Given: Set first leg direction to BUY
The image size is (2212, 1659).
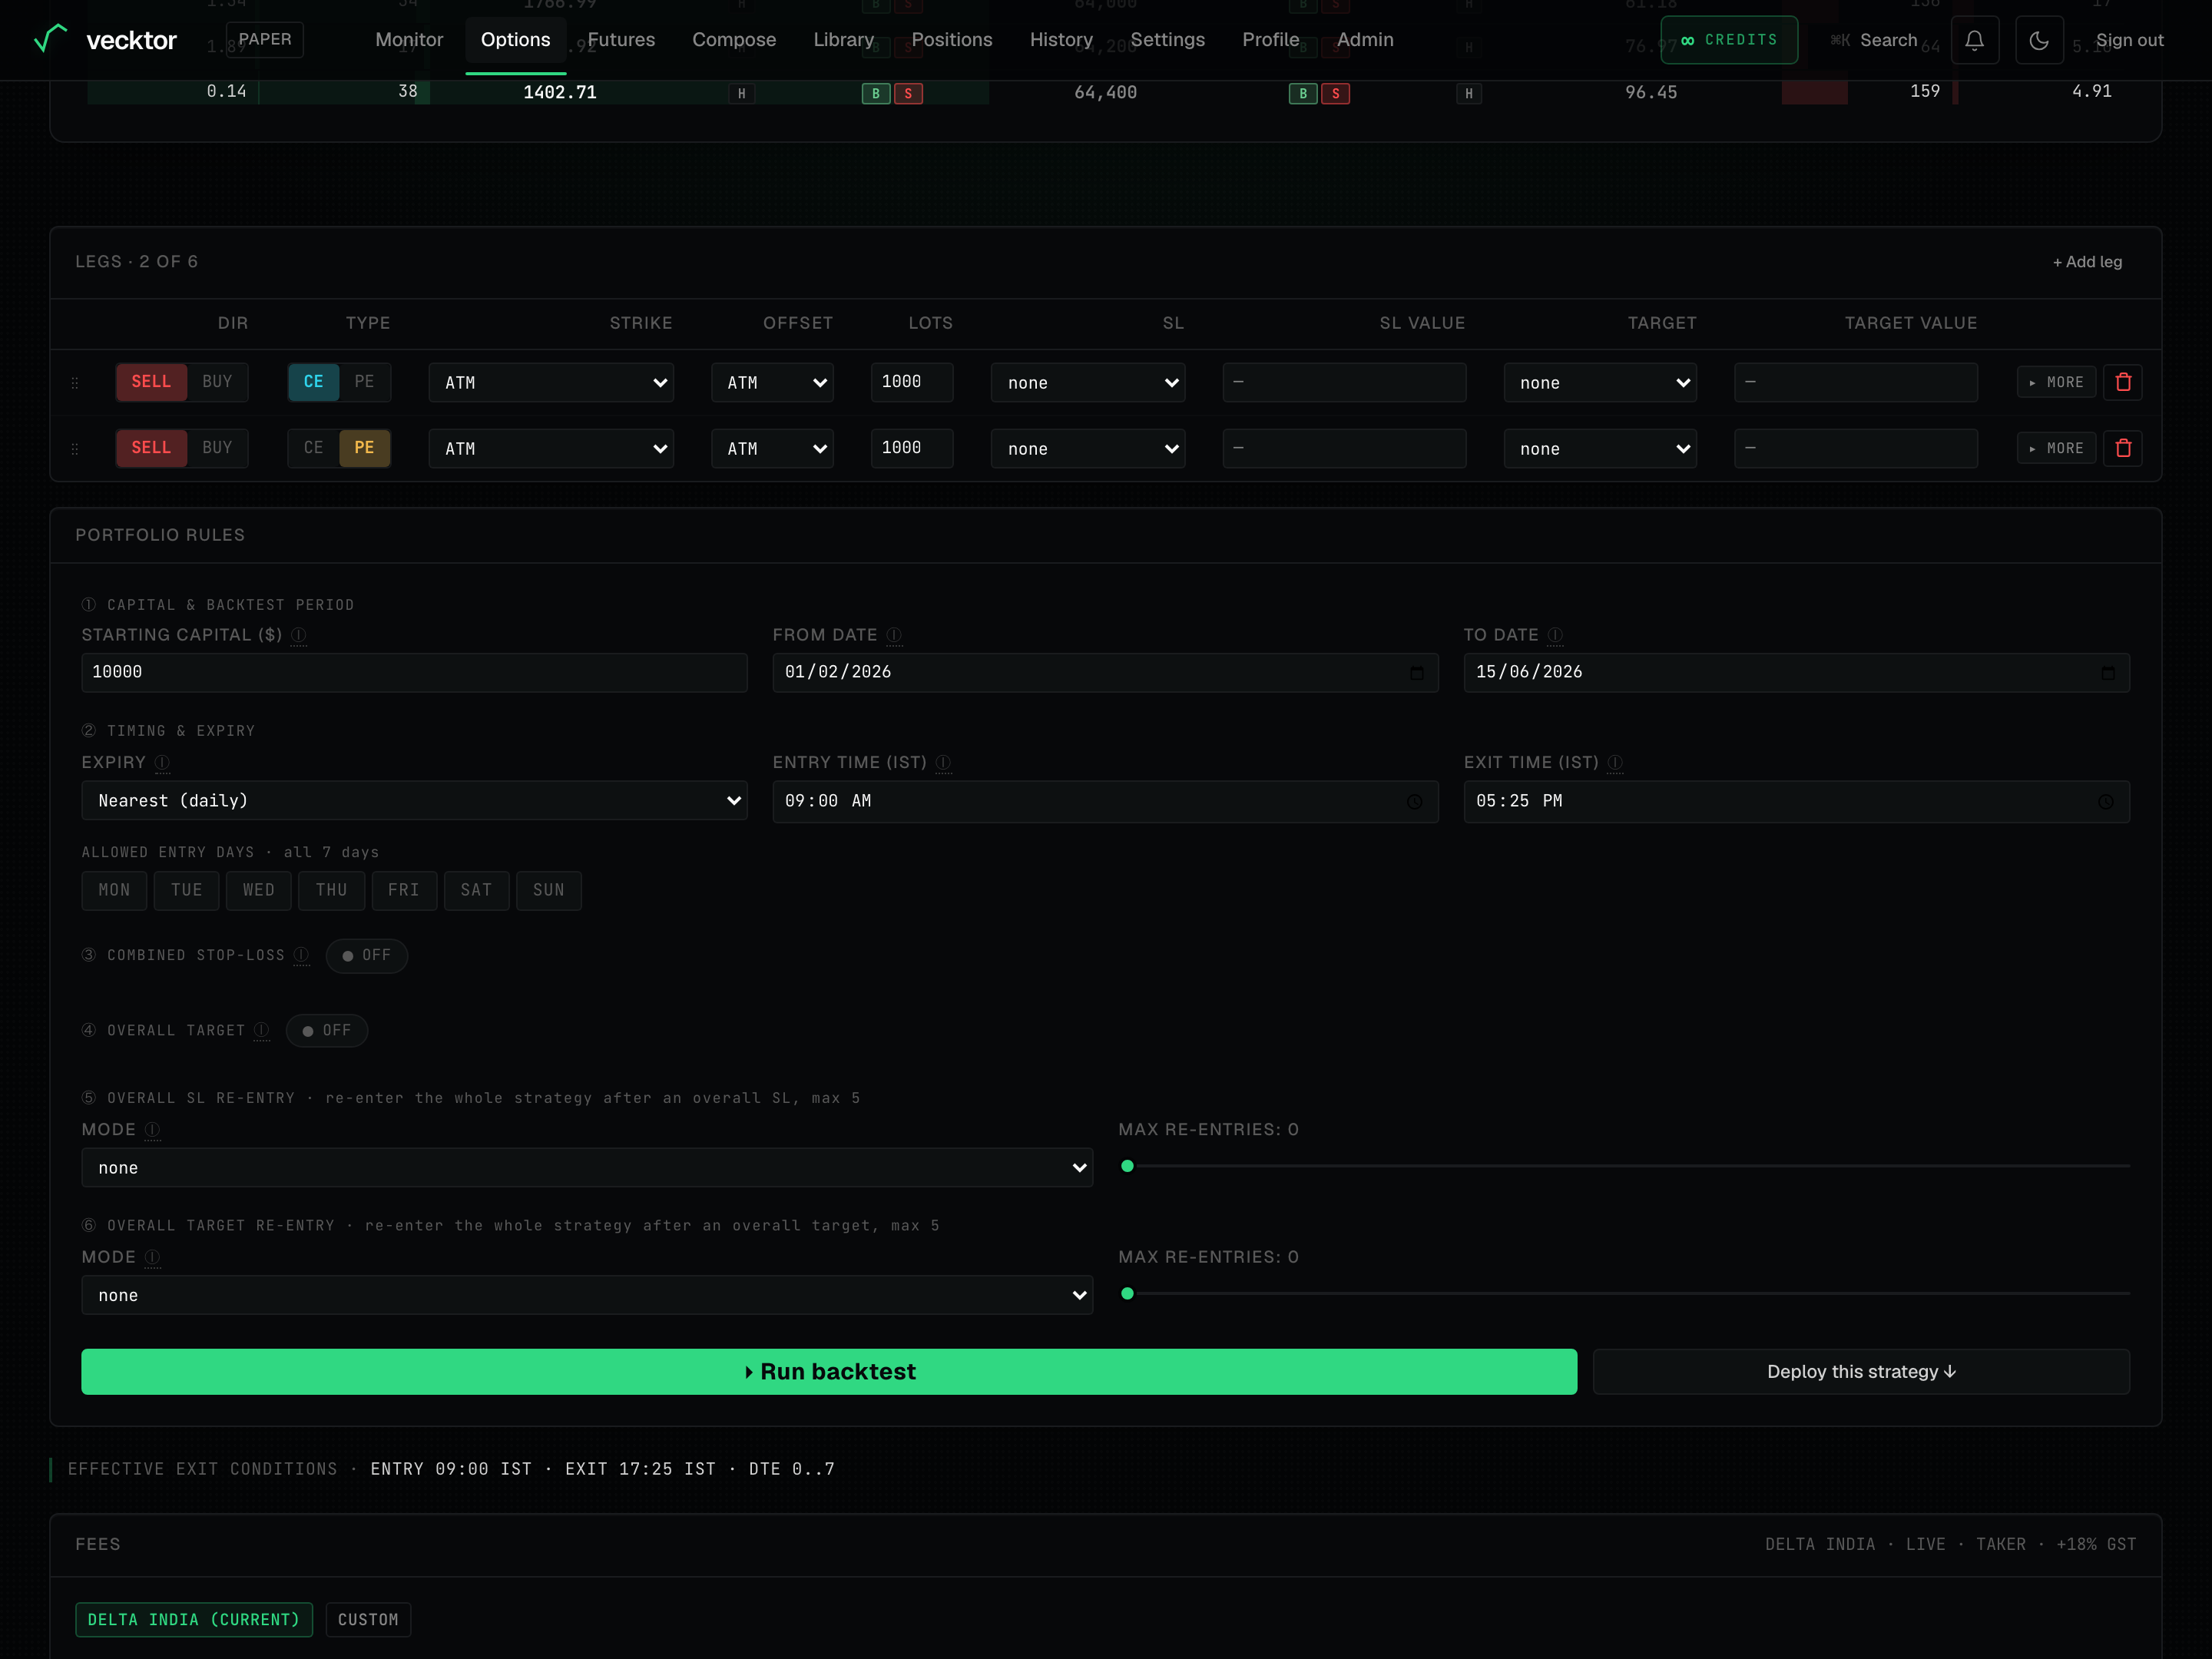Looking at the screenshot, I should click(217, 382).
